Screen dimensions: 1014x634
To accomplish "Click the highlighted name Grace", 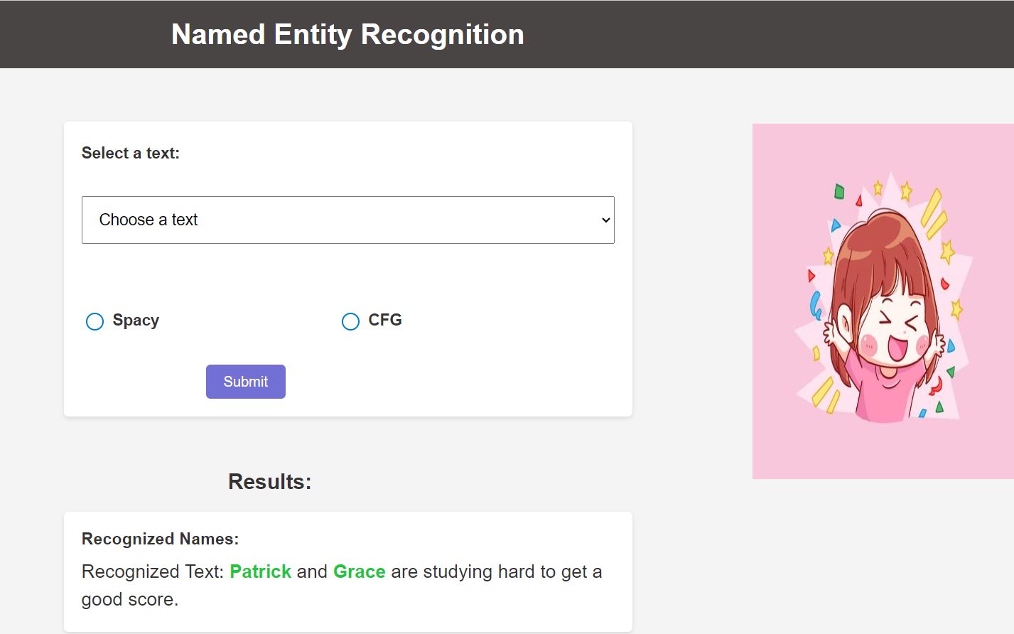I will [x=359, y=571].
